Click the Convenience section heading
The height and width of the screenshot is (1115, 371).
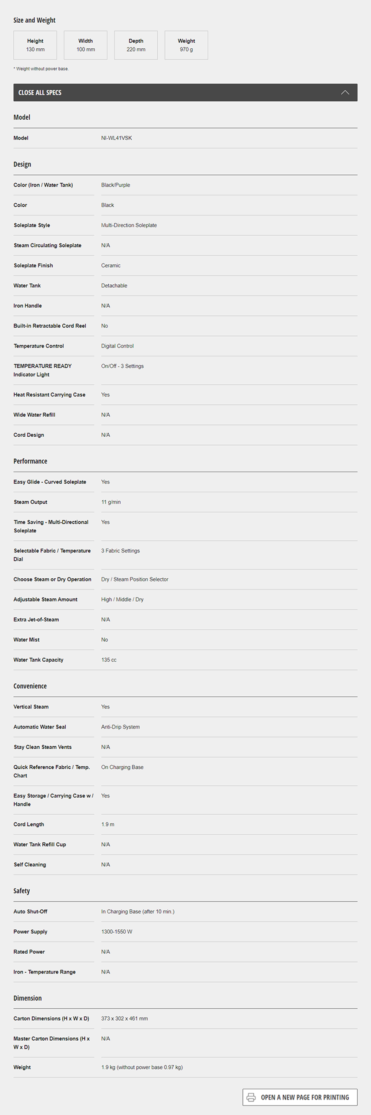[30, 686]
